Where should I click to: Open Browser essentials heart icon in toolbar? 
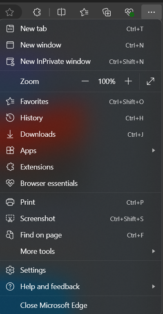pyautogui.click(x=129, y=12)
